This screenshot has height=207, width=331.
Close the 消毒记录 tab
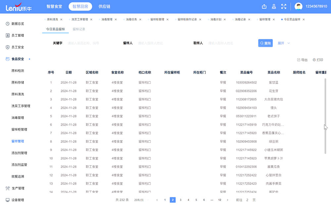click(x=248, y=20)
